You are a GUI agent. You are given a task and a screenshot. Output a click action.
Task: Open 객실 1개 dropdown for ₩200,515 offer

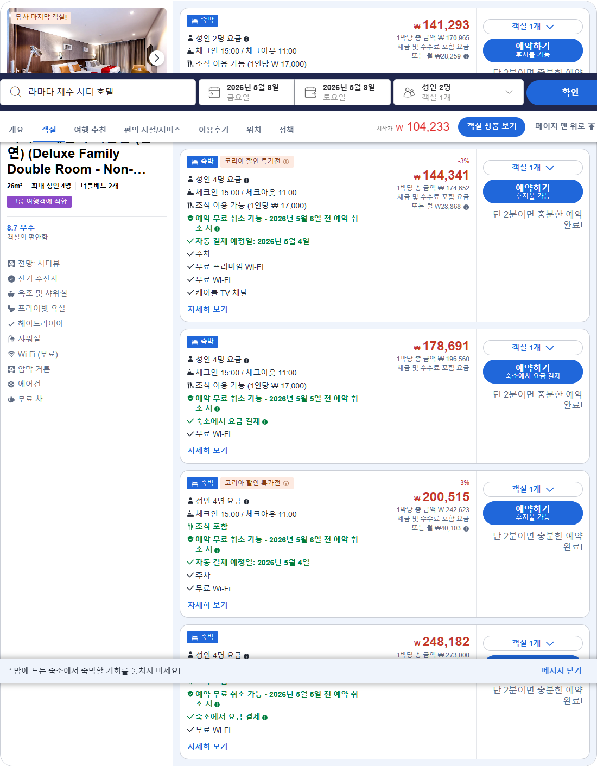click(x=532, y=489)
